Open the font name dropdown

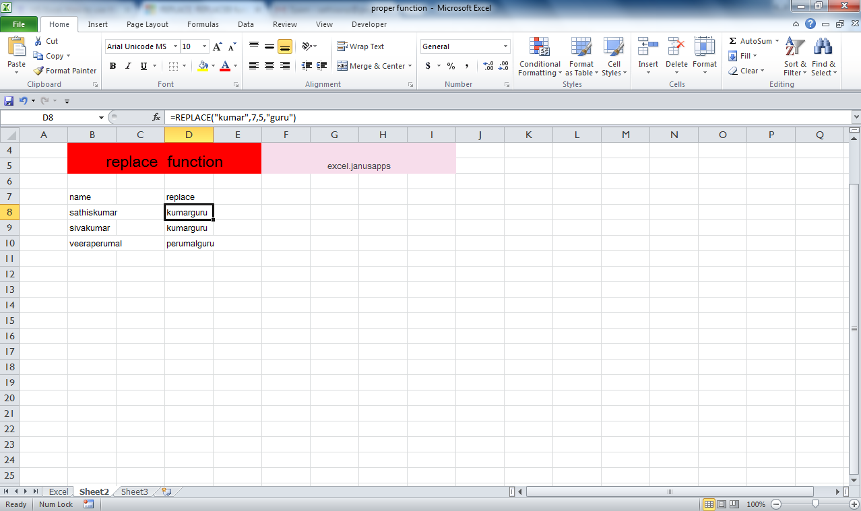175,46
